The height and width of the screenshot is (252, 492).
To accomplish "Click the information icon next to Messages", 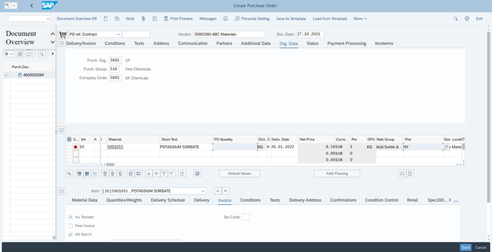I will [226, 18].
